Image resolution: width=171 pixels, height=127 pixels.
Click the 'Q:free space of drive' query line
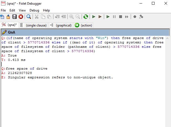coord(24,69)
